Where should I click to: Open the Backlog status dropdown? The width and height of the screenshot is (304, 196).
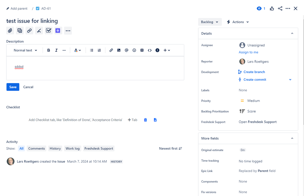pyautogui.click(x=210, y=22)
